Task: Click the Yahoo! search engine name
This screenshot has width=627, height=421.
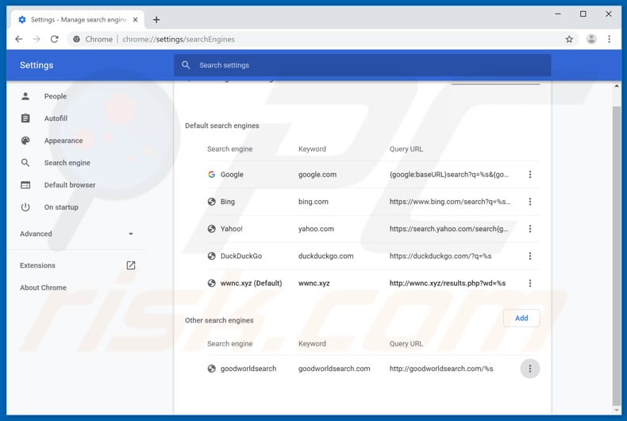Action: 232,229
